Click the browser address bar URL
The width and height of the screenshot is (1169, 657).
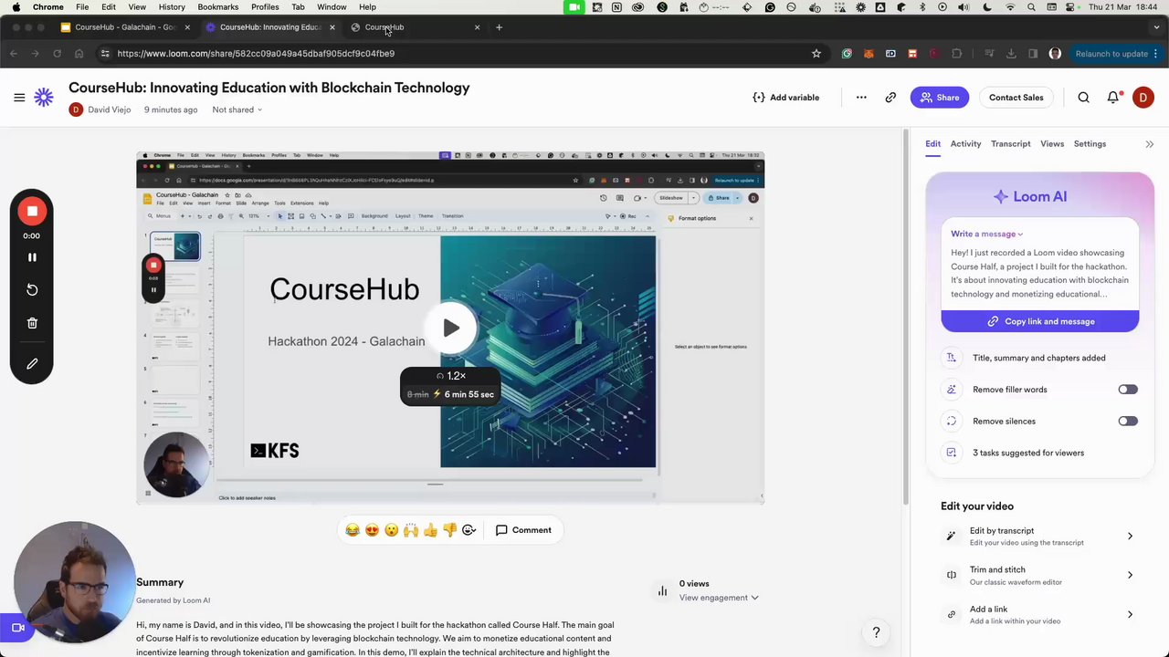pyautogui.click(x=256, y=54)
